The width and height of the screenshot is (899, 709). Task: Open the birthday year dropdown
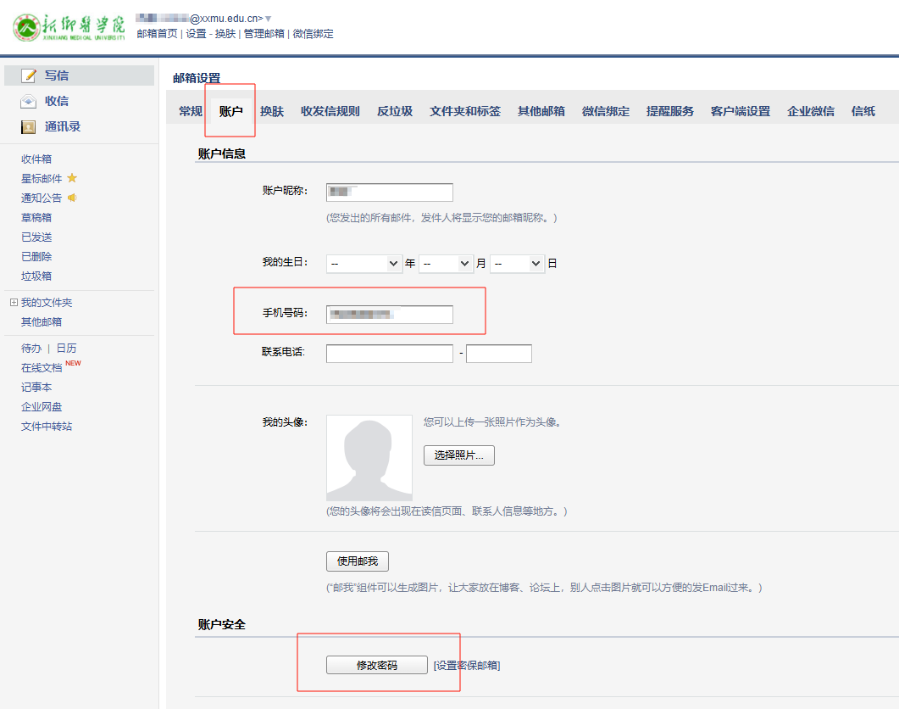(x=364, y=264)
